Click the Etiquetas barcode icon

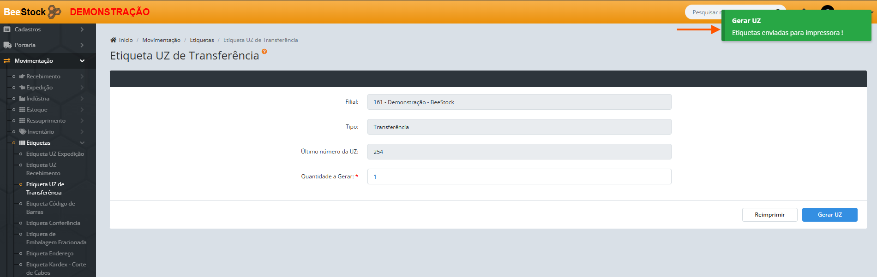point(22,143)
